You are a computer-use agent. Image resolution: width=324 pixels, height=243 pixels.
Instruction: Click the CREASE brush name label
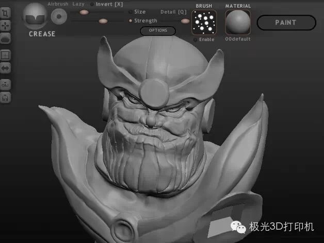(42, 34)
